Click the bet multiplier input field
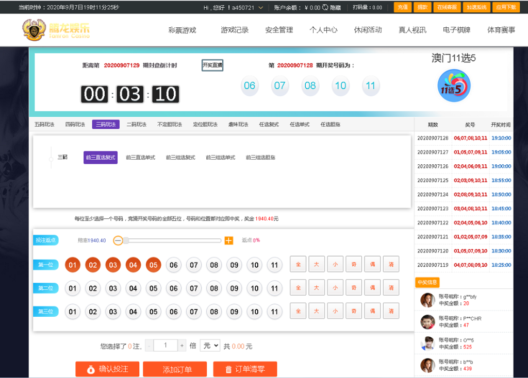528x378 pixels. point(165,346)
